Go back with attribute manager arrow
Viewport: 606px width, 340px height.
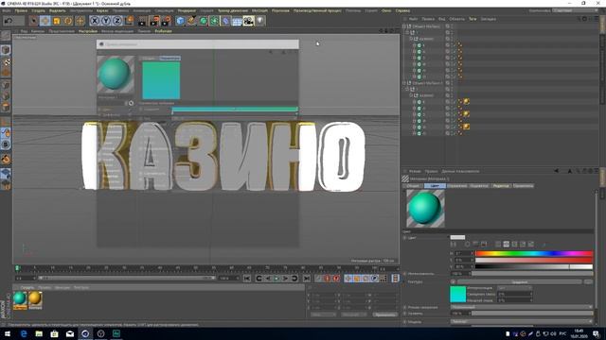coord(557,171)
